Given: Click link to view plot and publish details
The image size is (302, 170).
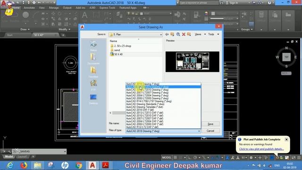Looking at the screenshot, I should (x=261, y=149).
